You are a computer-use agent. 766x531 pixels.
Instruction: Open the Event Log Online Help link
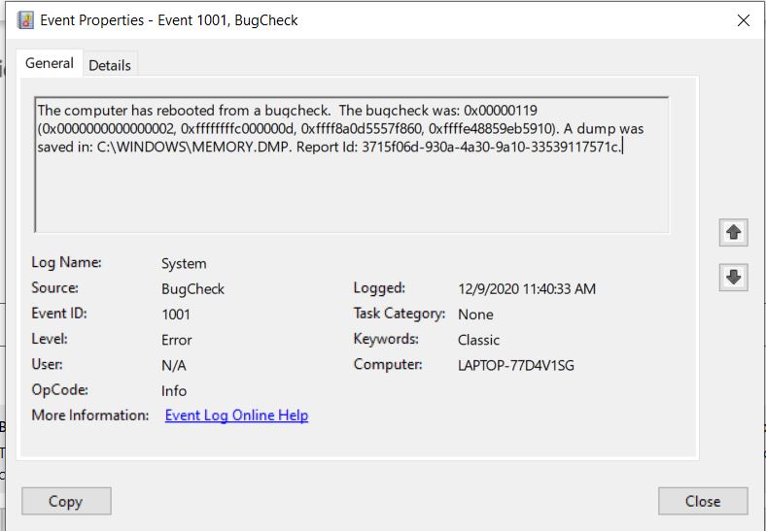point(236,415)
